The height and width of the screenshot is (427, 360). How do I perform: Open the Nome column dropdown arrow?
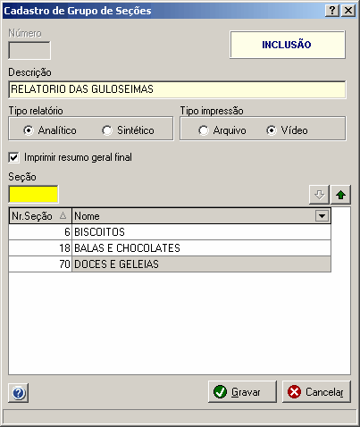[322, 216]
